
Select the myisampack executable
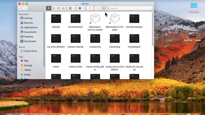pos(134,38)
